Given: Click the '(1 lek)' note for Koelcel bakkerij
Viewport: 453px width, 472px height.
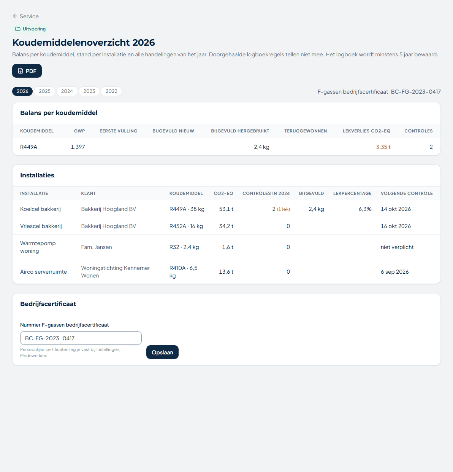Looking at the screenshot, I should (x=283, y=209).
